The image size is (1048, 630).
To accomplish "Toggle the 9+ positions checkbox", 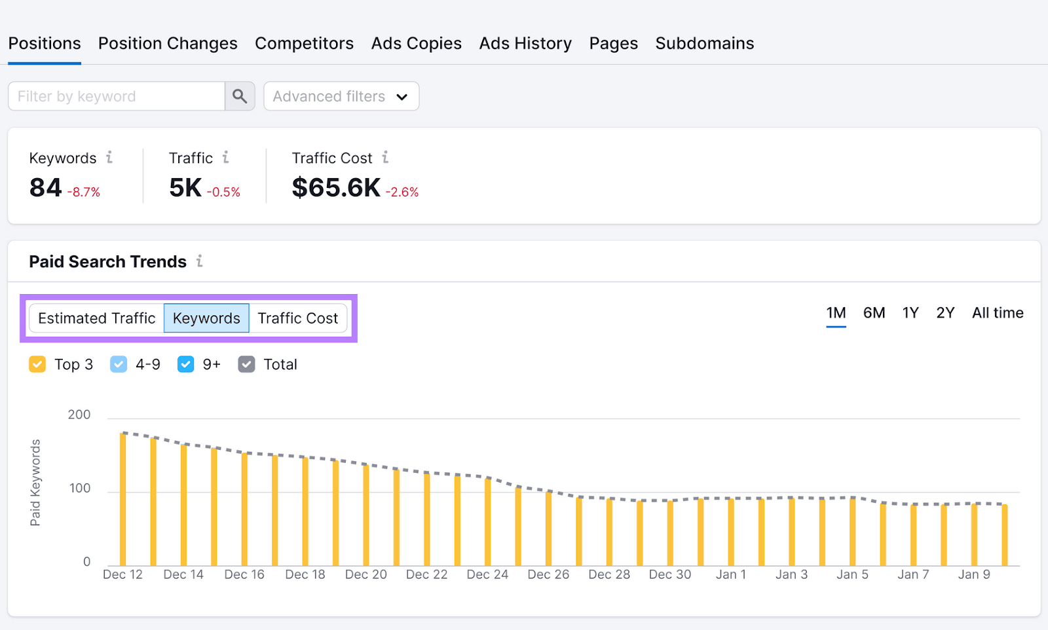I will point(186,364).
